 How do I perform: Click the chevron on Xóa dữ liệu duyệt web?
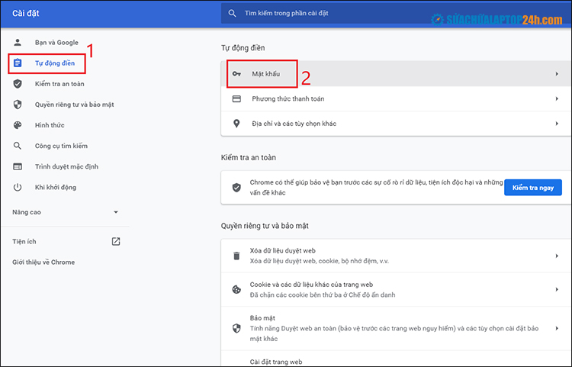557,256
